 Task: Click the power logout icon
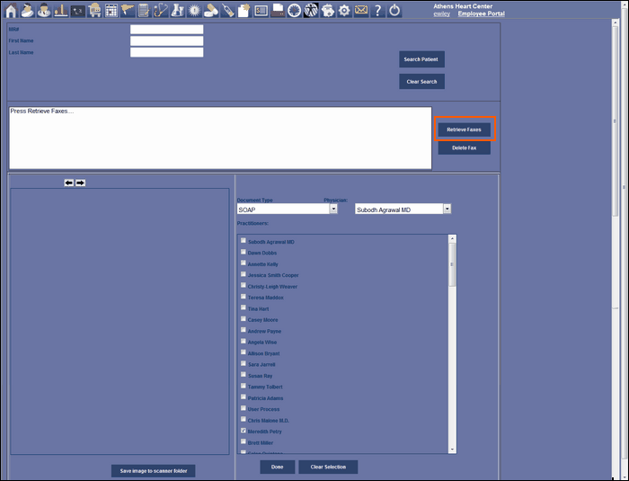coord(394,11)
